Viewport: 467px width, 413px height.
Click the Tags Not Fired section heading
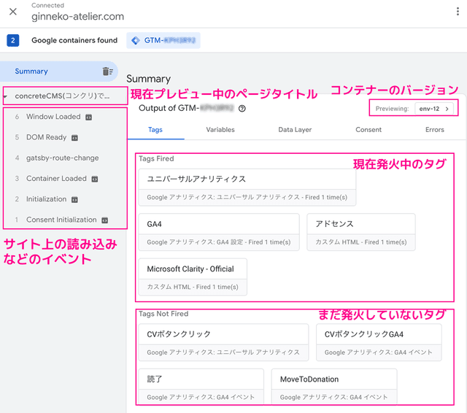click(x=163, y=314)
